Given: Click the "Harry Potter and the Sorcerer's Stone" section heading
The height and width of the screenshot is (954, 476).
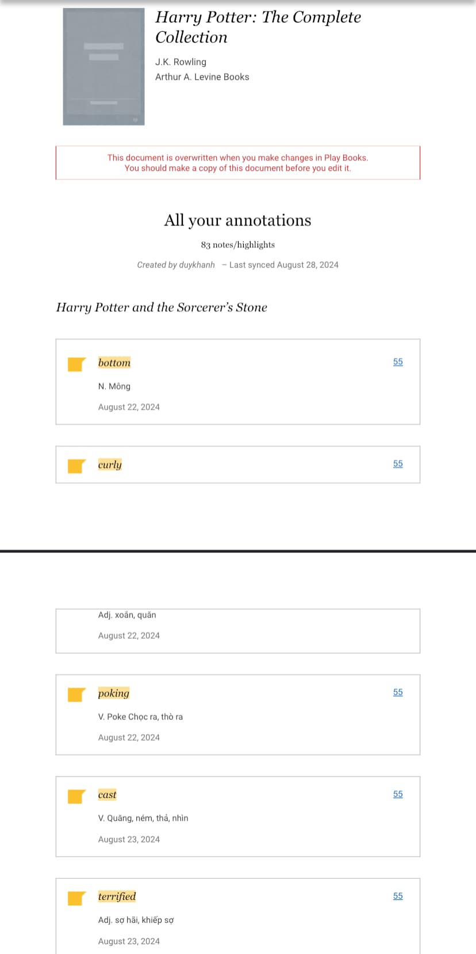Looking at the screenshot, I should tap(162, 307).
